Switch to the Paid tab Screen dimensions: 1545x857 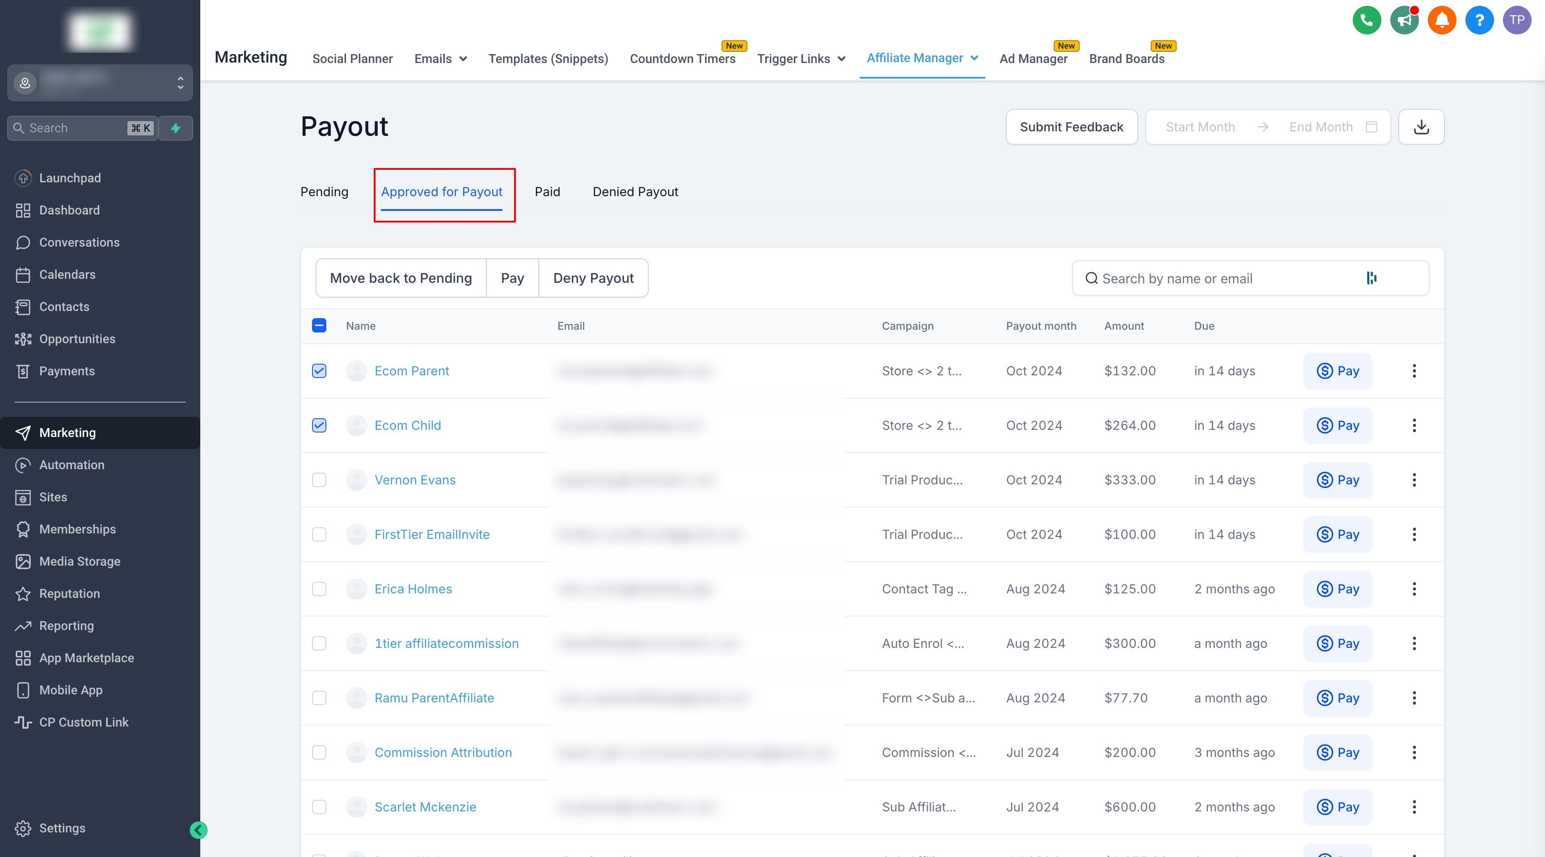click(x=547, y=192)
